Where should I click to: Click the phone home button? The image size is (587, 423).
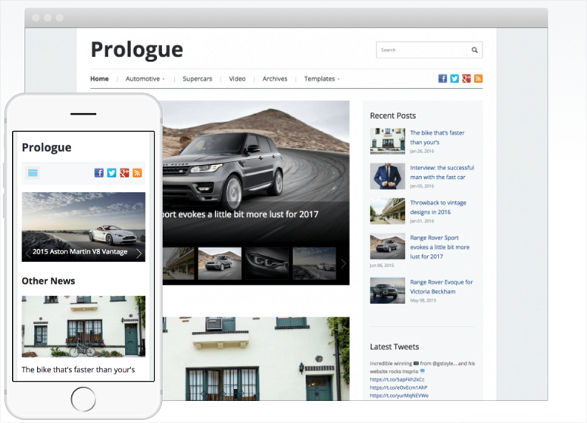[x=83, y=399]
